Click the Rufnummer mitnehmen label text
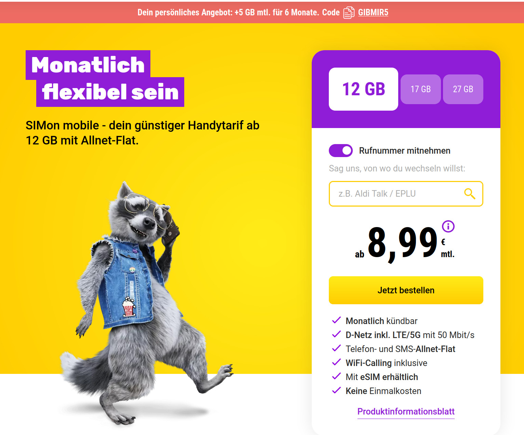Viewport: 524px width, 435px height. coord(405,151)
